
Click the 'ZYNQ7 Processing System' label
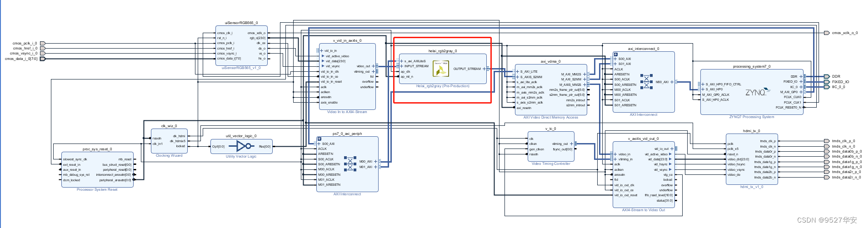[x=752, y=117]
